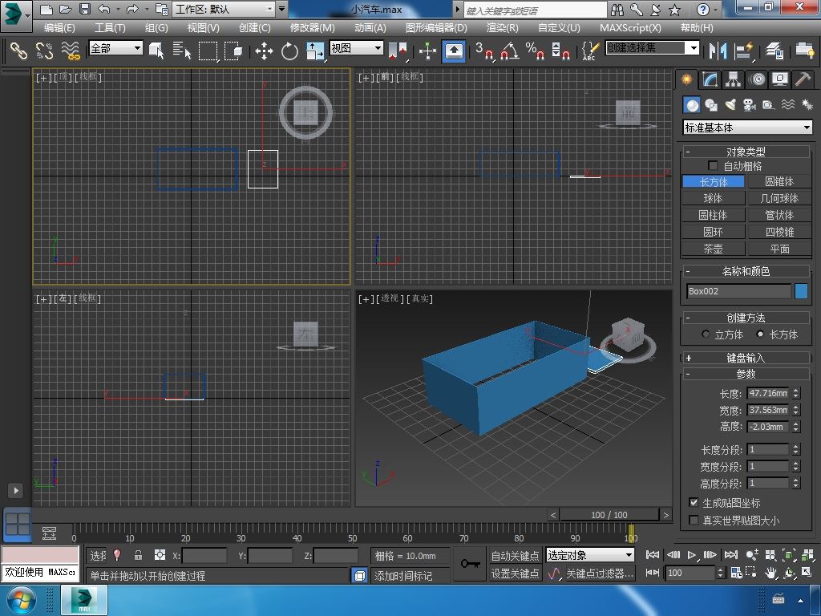Open the 渲染(R) menu
The width and height of the screenshot is (821, 616).
502,27
